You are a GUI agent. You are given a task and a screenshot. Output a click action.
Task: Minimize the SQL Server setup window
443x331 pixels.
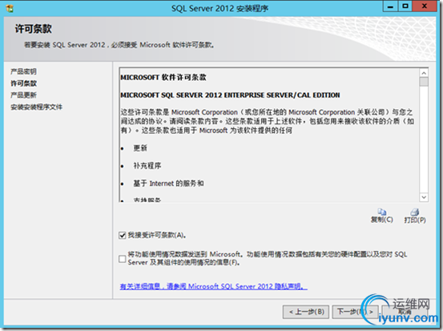click(390, 6)
